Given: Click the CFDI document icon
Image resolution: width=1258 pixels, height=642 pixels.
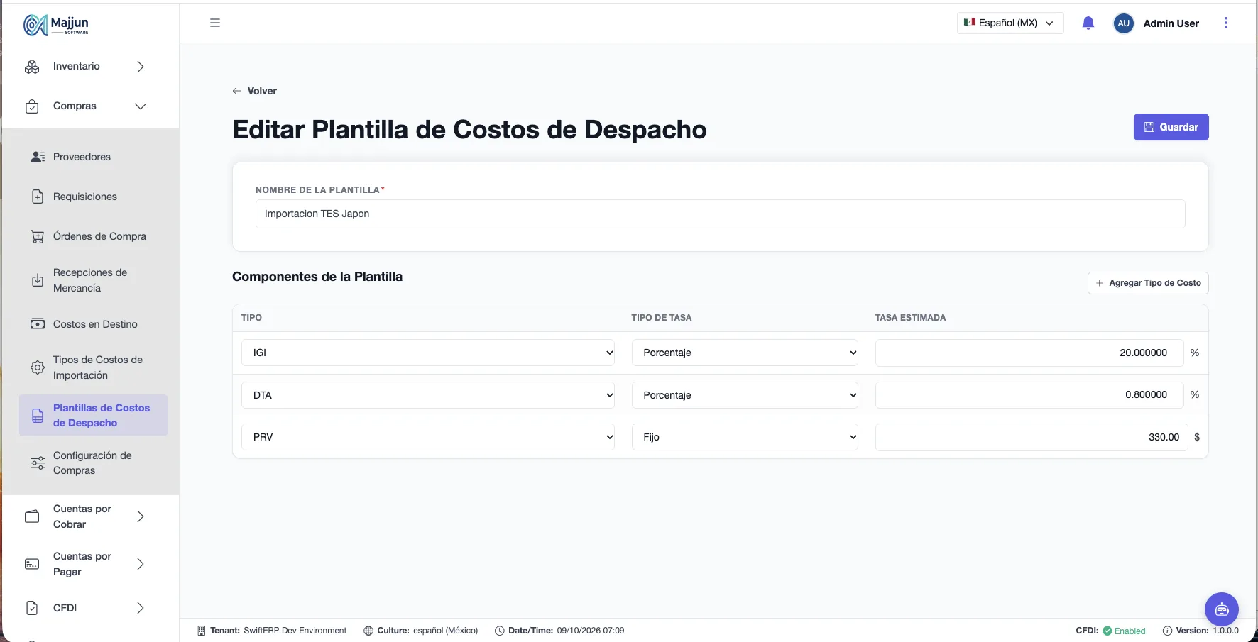Looking at the screenshot, I should pos(32,608).
